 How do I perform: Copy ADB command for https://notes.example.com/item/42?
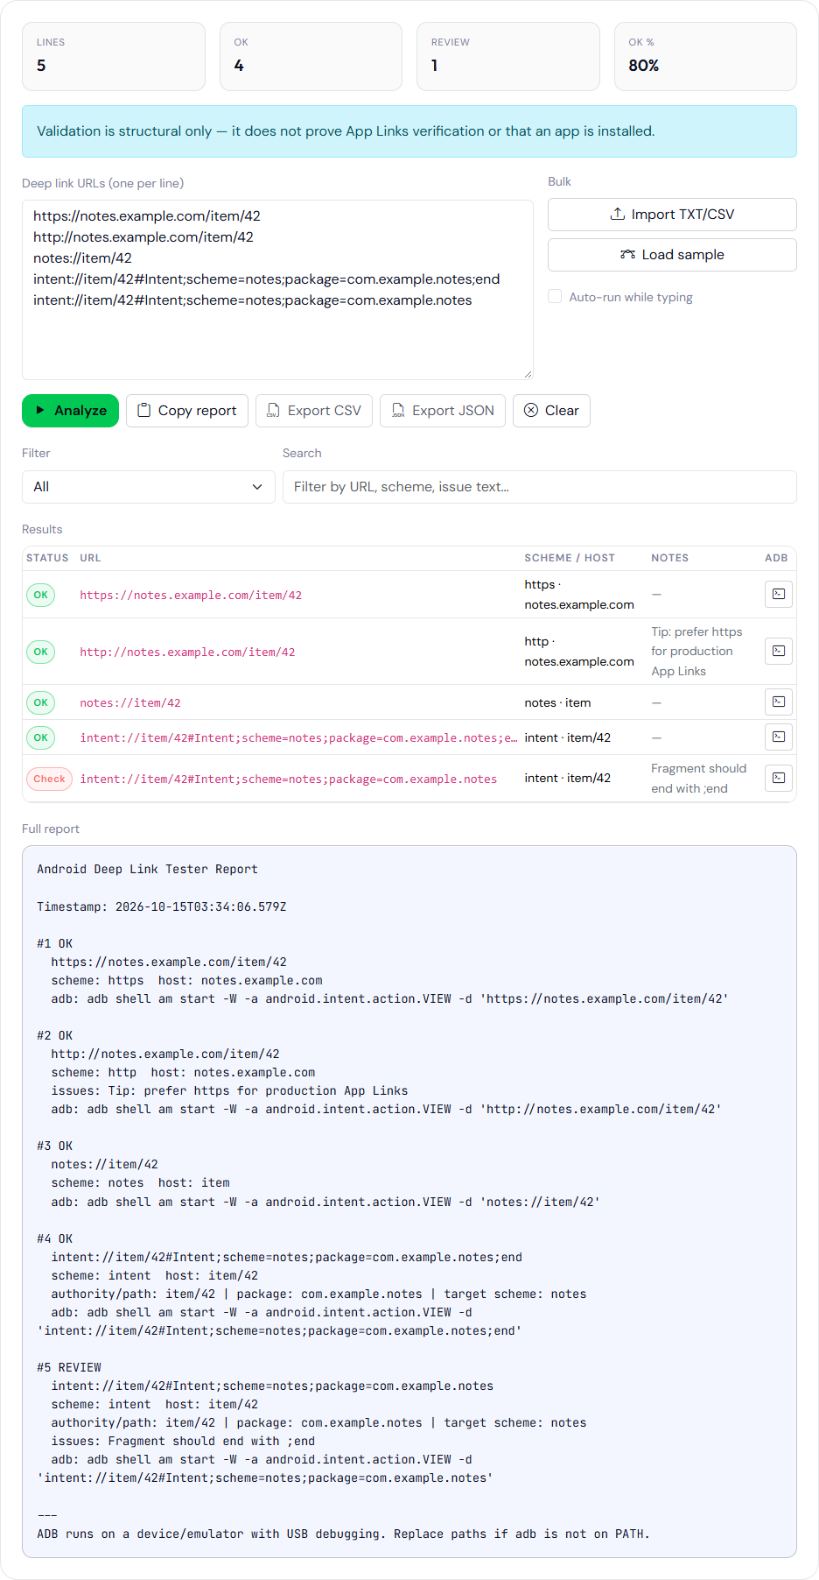[778, 594]
